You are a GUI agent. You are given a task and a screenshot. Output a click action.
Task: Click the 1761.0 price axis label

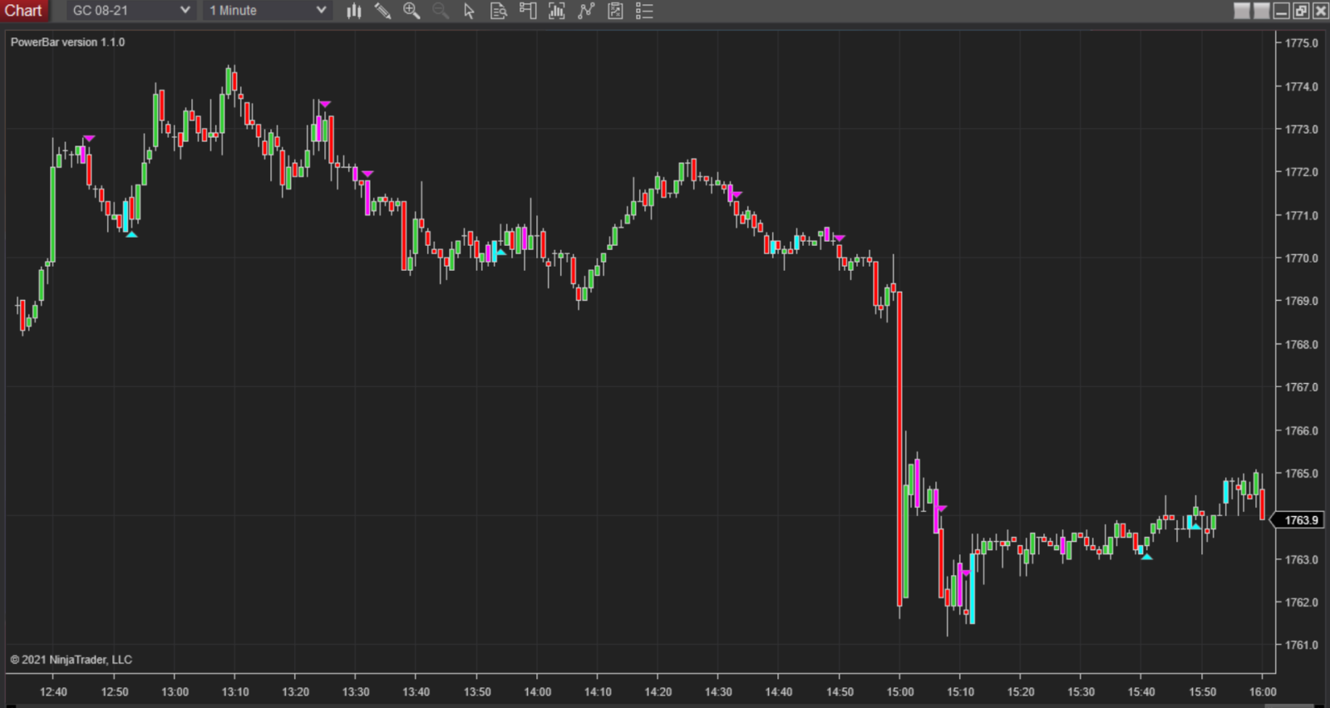click(1301, 645)
